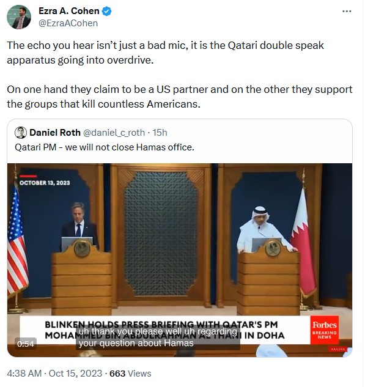Open Daniel Roth's name in quoted tweet

tap(55, 133)
